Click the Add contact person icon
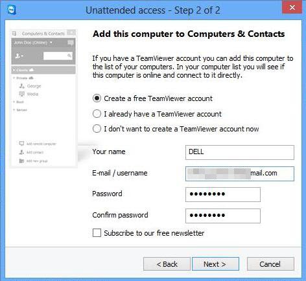 pos(21,152)
